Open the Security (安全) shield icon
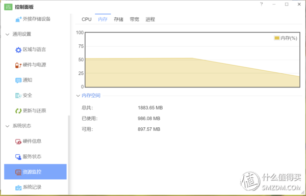 point(18,96)
